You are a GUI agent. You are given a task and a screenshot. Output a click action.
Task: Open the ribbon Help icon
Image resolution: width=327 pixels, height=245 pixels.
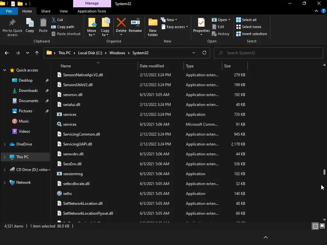(323, 11)
